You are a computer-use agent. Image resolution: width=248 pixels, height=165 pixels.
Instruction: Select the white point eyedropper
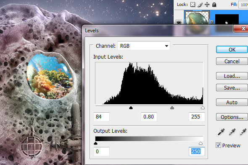pos(243,132)
